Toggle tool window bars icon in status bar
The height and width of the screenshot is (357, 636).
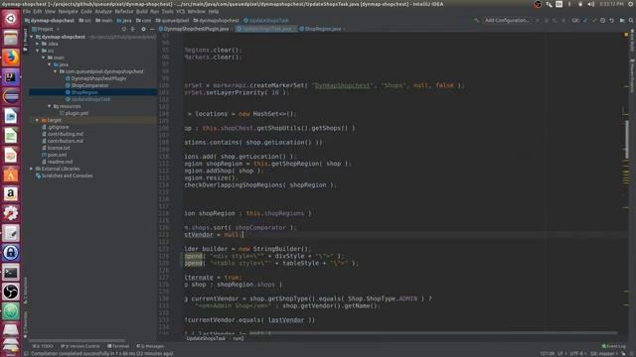point(26,354)
